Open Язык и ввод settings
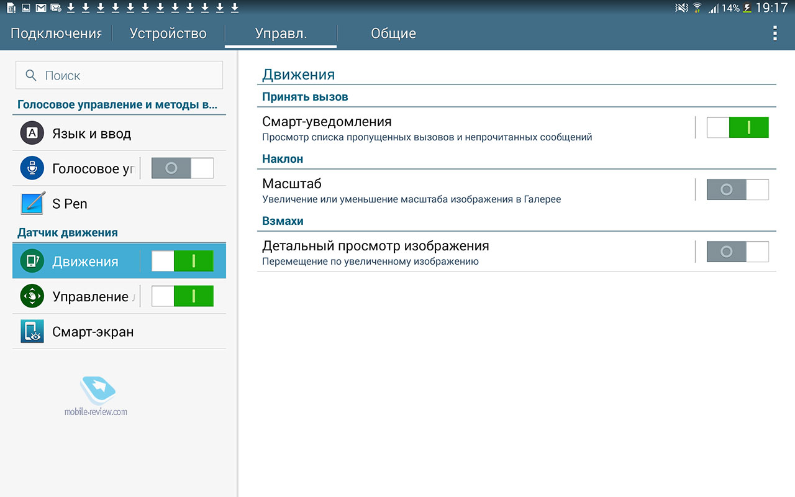The width and height of the screenshot is (795, 497). click(119, 133)
